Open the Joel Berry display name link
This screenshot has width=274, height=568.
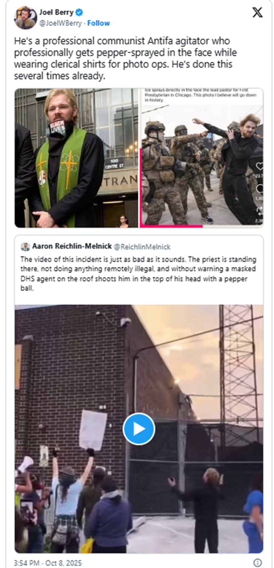[x=56, y=12]
